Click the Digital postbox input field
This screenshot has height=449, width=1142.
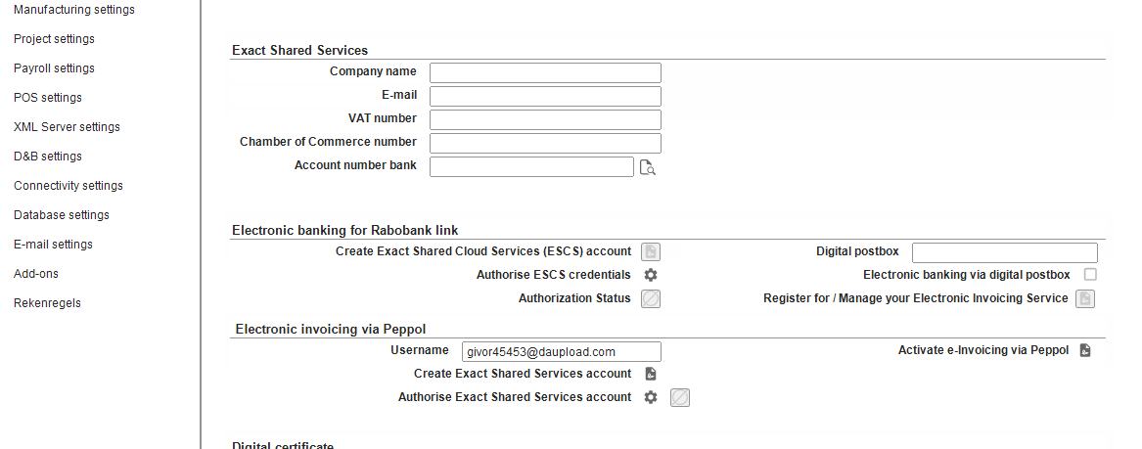click(x=1004, y=252)
